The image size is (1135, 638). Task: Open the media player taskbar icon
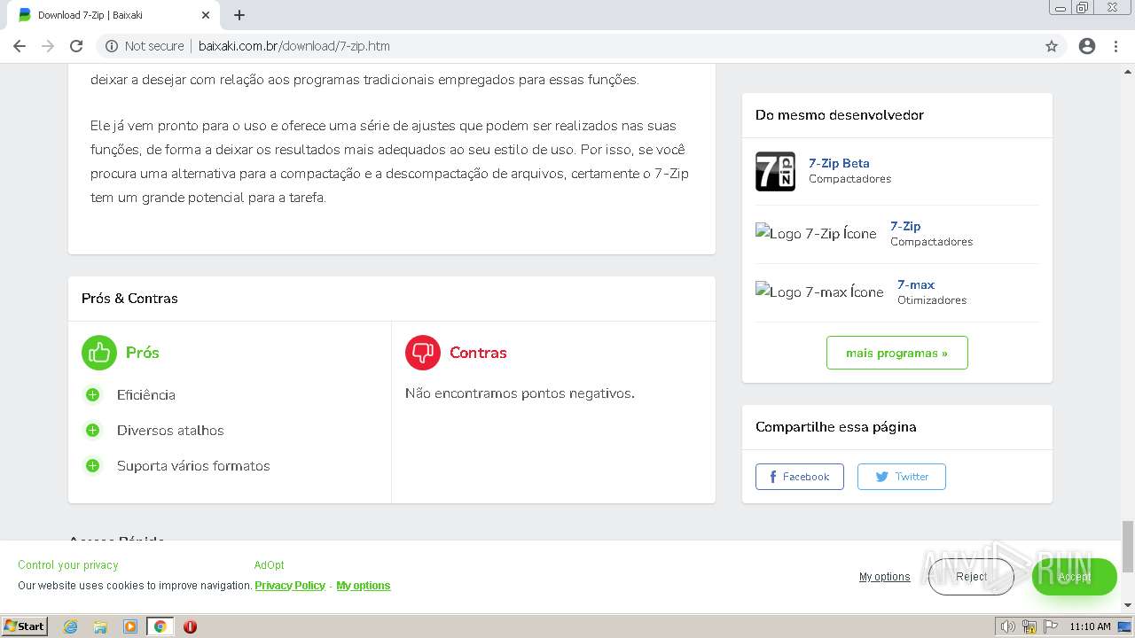129,626
